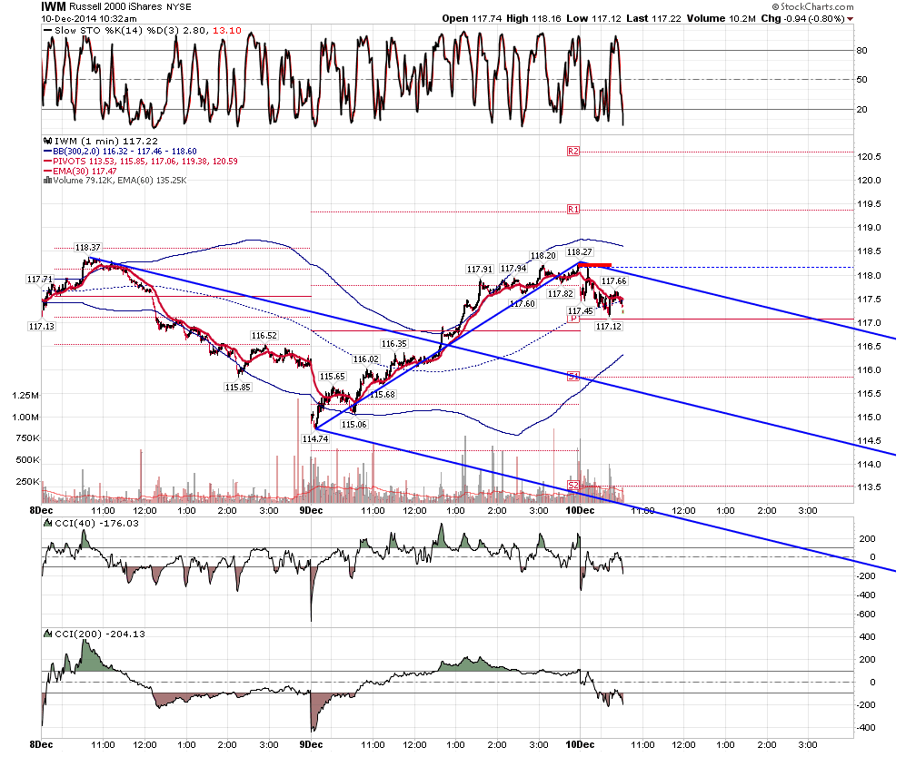Click the IWM ticker symbol in header
This screenshot has width=906, height=757.
pos(54,6)
